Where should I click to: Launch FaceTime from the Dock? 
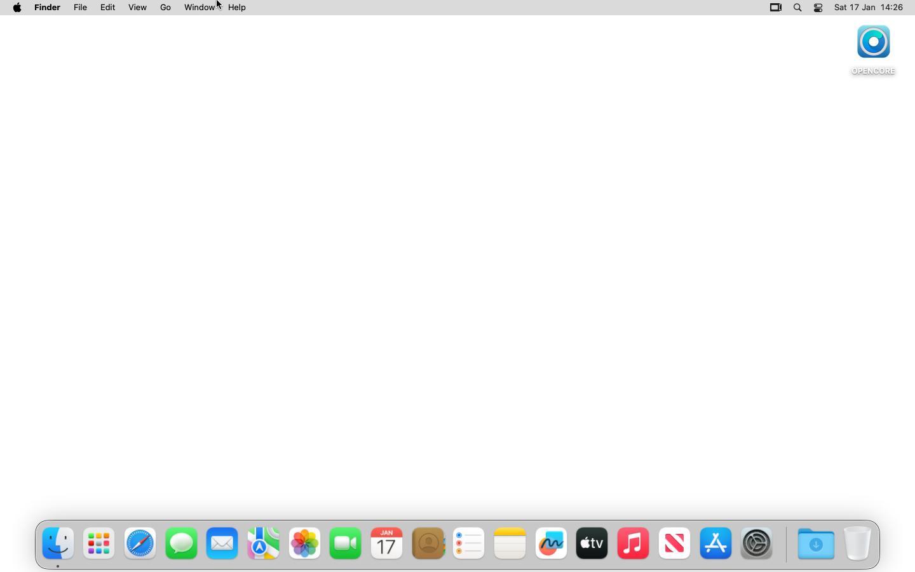346,543
